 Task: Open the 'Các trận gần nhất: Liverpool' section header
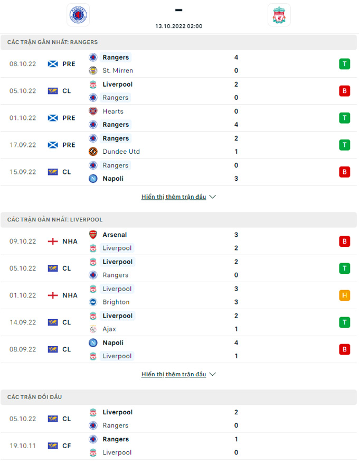click(55, 220)
